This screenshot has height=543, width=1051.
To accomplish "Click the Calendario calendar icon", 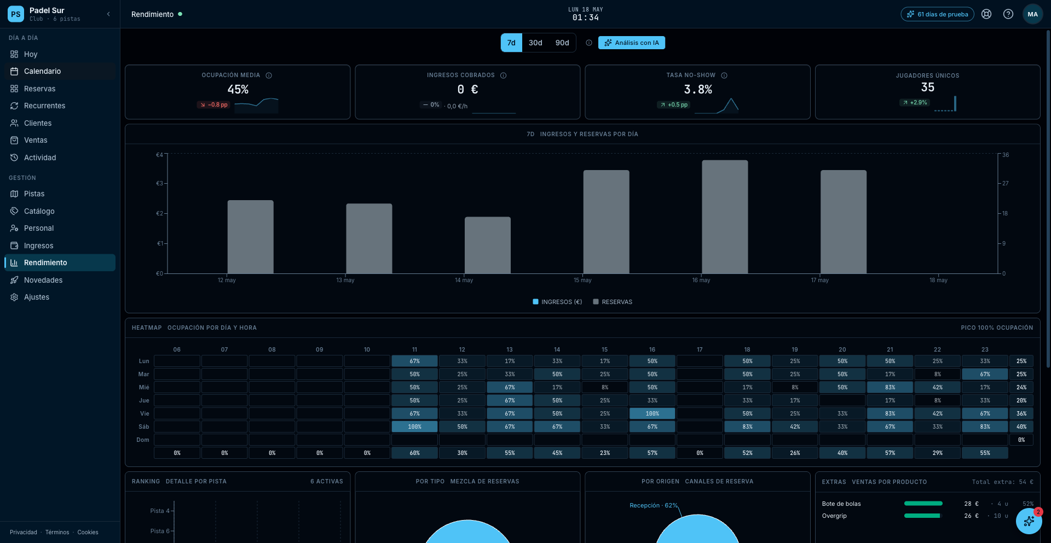I will coord(14,71).
